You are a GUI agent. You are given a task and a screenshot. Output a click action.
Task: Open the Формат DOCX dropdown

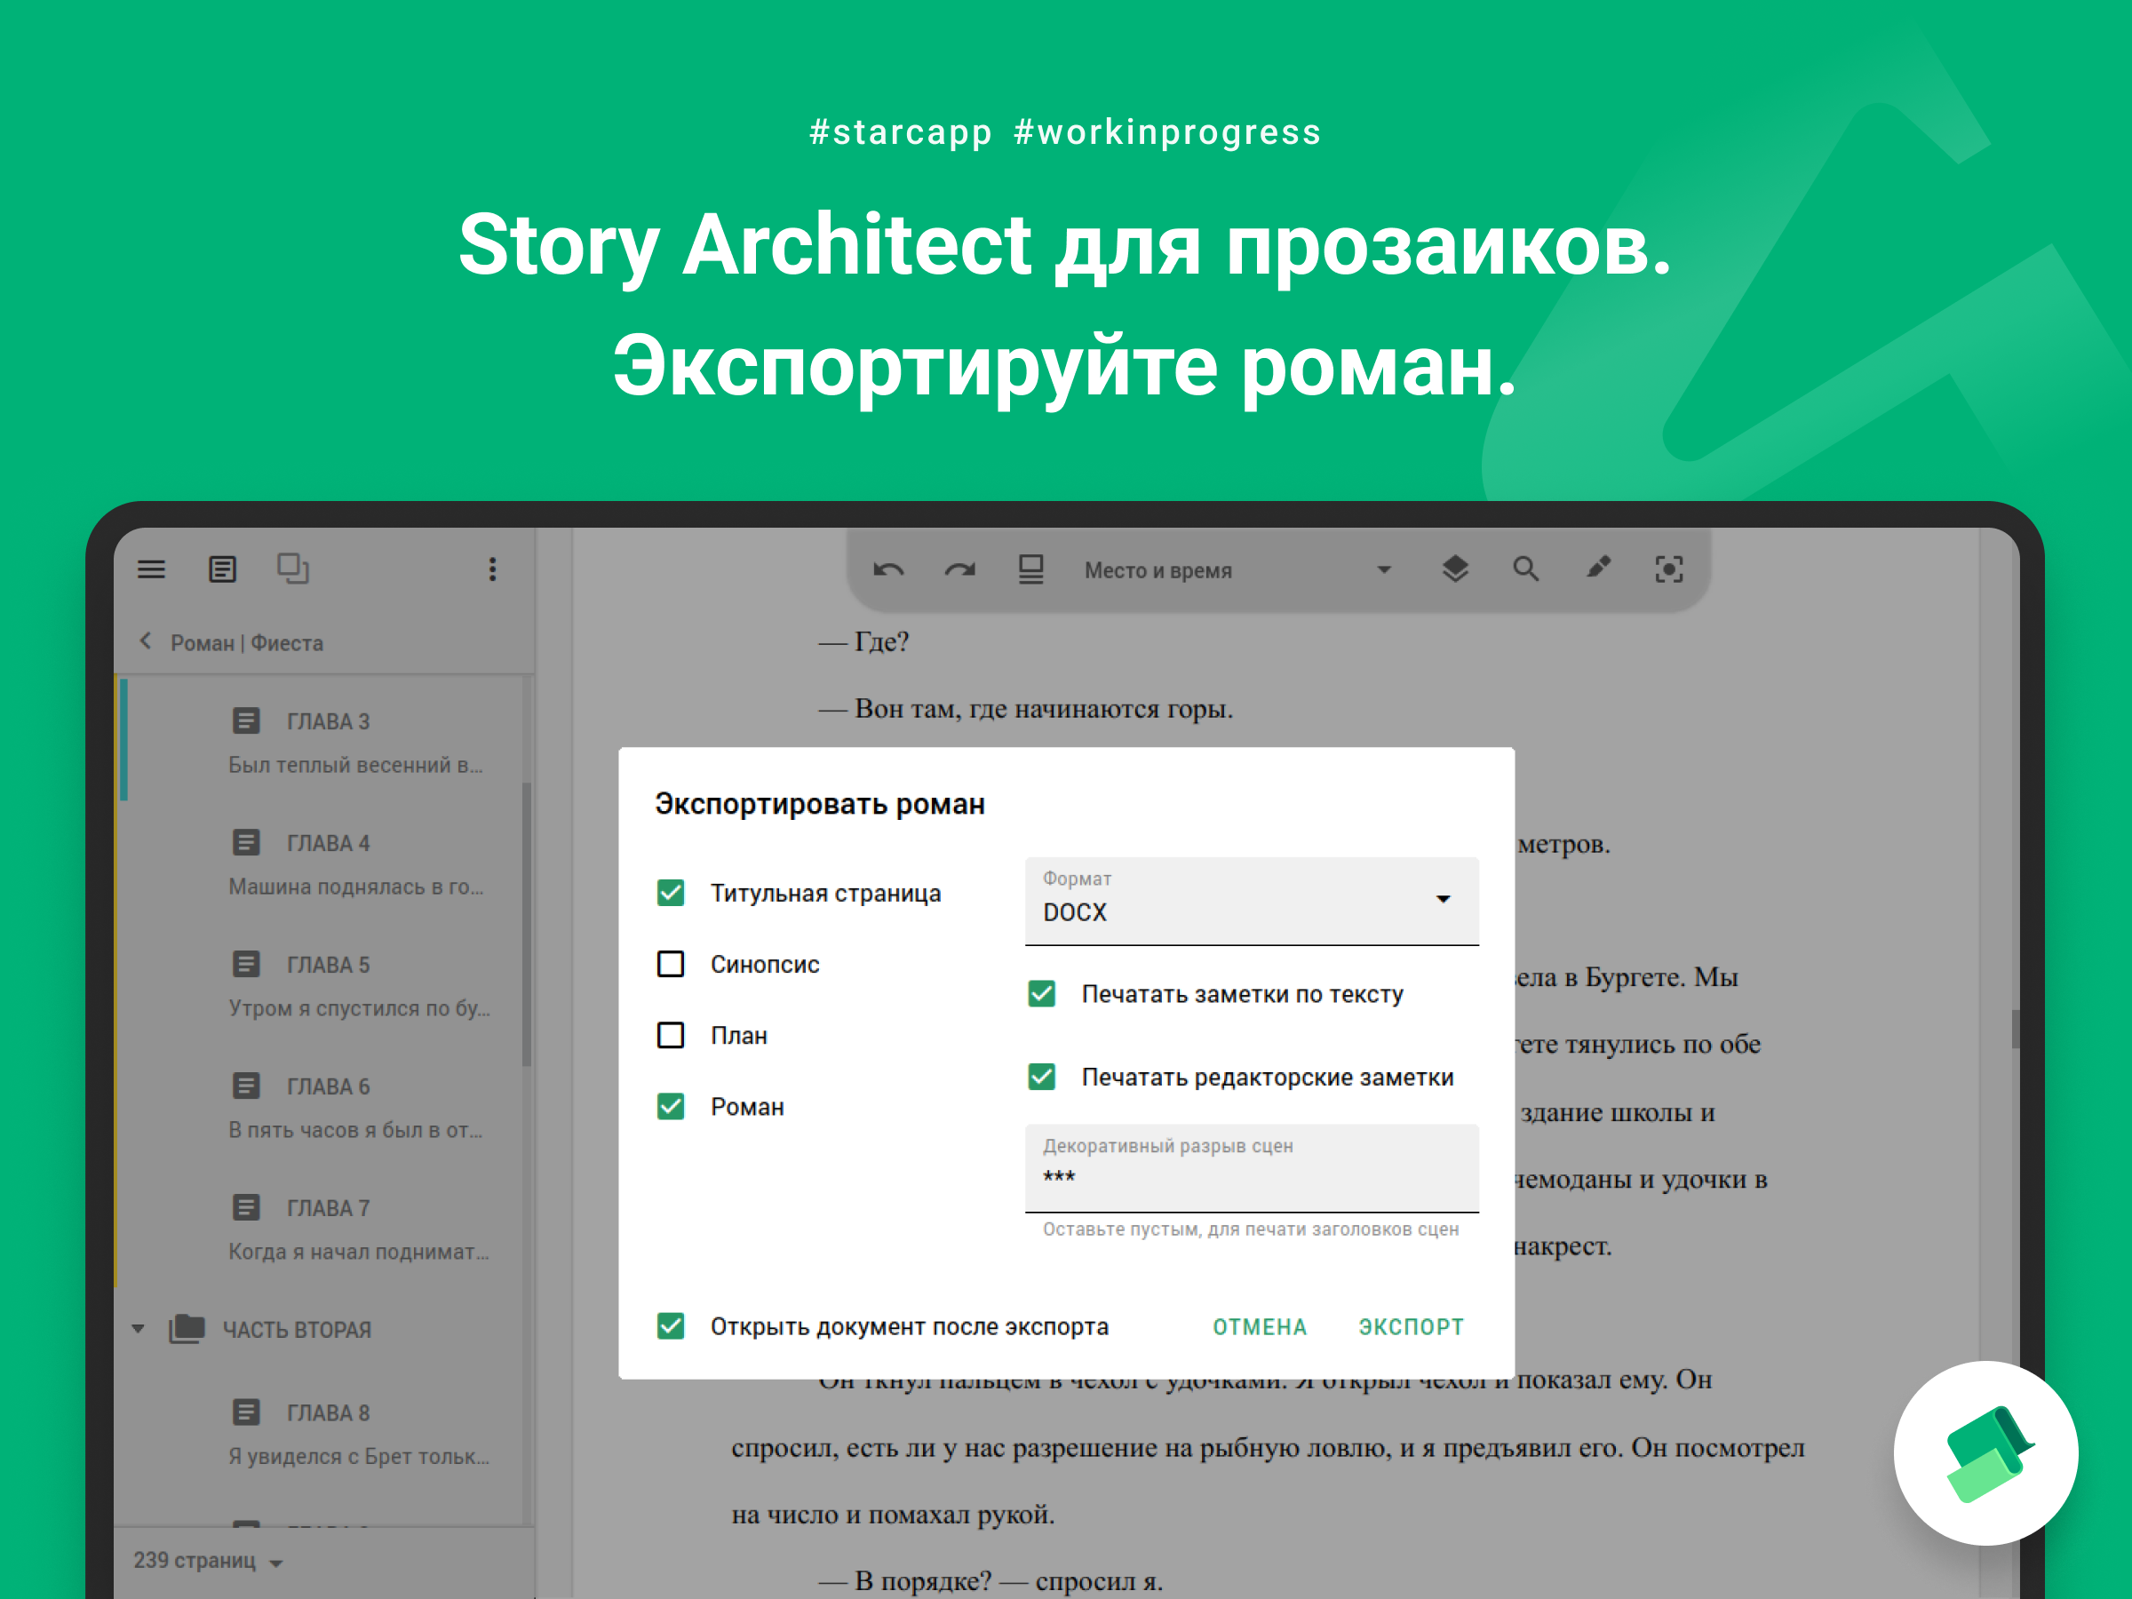coord(1251,901)
